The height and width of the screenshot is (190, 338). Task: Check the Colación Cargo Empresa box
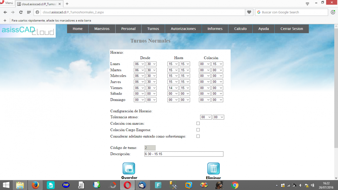(198, 130)
